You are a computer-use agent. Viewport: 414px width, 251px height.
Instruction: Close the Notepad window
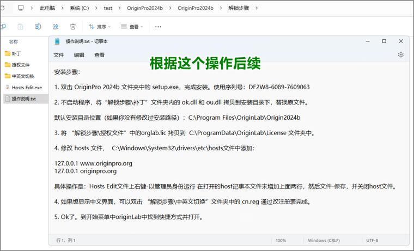click(400, 41)
